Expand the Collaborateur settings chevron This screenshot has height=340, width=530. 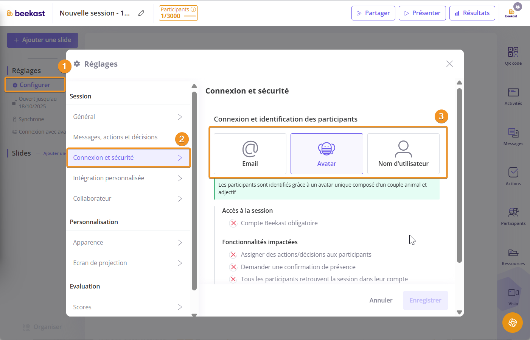180,199
